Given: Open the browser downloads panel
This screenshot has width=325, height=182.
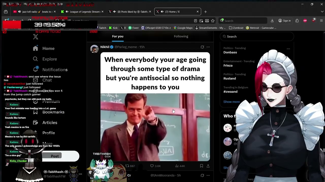Looking at the screenshot, I should pos(272,21).
